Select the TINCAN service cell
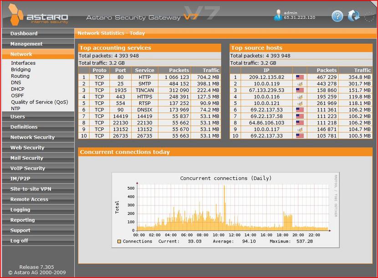Viewport: 378px width, 278px height. [x=145, y=90]
